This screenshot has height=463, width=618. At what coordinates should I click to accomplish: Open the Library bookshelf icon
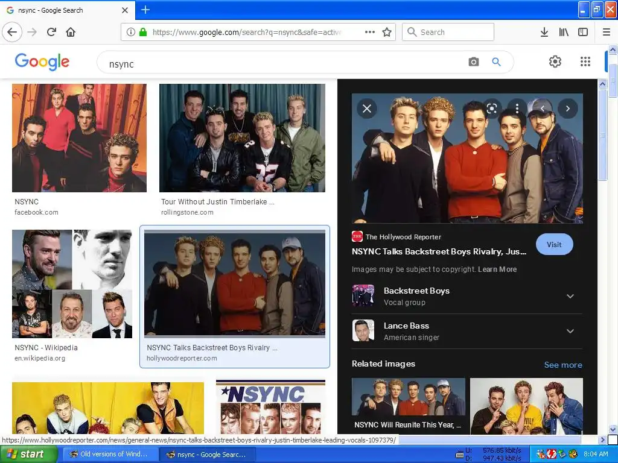(564, 32)
